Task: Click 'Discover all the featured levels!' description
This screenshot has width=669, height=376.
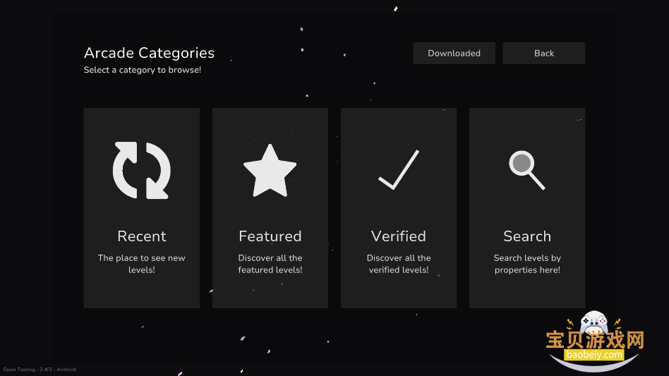Action: (270, 264)
